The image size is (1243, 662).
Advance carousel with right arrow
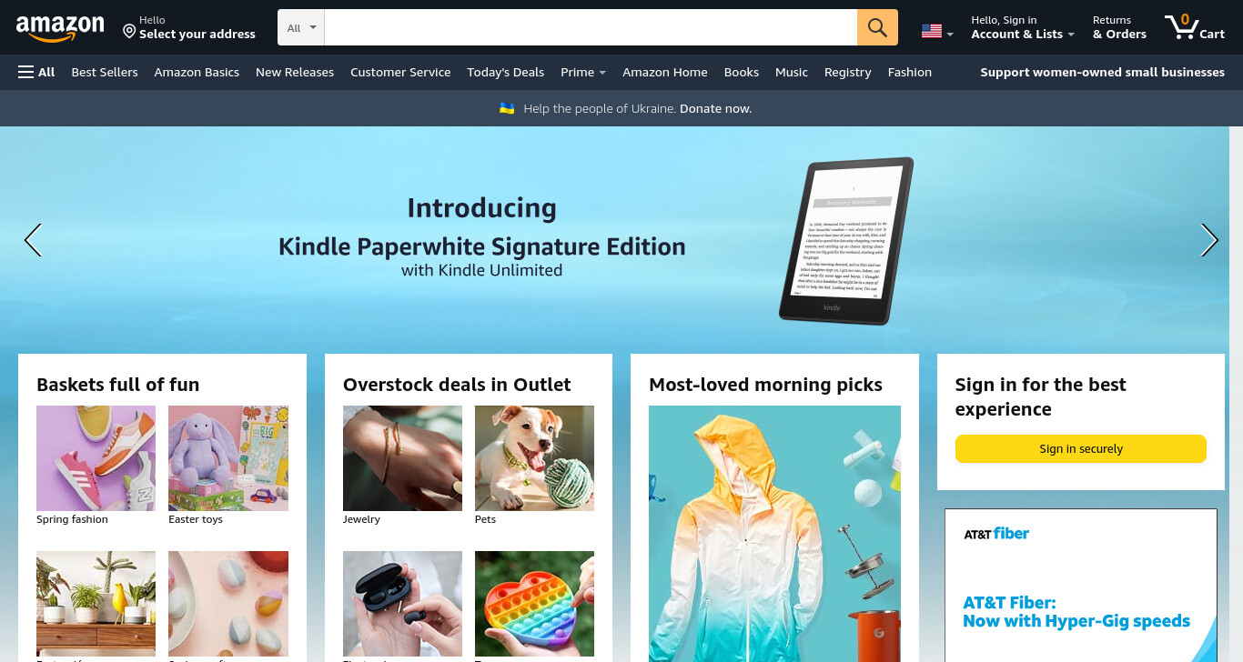point(1209,240)
